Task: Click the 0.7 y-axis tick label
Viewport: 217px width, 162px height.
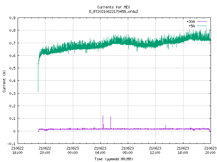Action: pos(12,43)
